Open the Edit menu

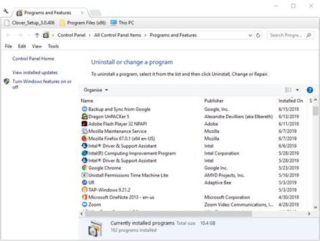(22, 46)
